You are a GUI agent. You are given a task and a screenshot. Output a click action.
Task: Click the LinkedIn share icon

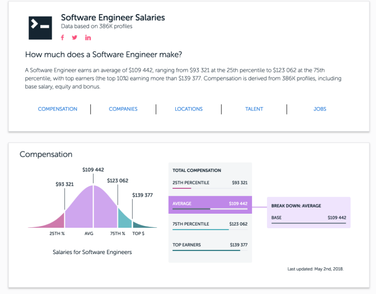88,38
